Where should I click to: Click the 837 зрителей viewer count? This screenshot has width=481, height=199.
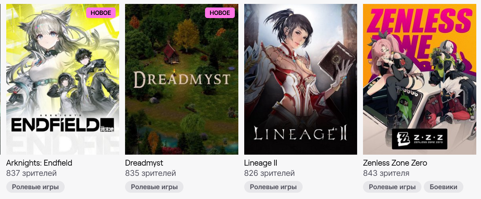pyautogui.click(x=31, y=173)
